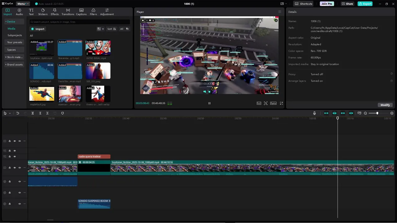This screenshot has width=397, height=223.
Task: Open the selection tool mode dropdown arrow
Action: [x=10, y=113]
